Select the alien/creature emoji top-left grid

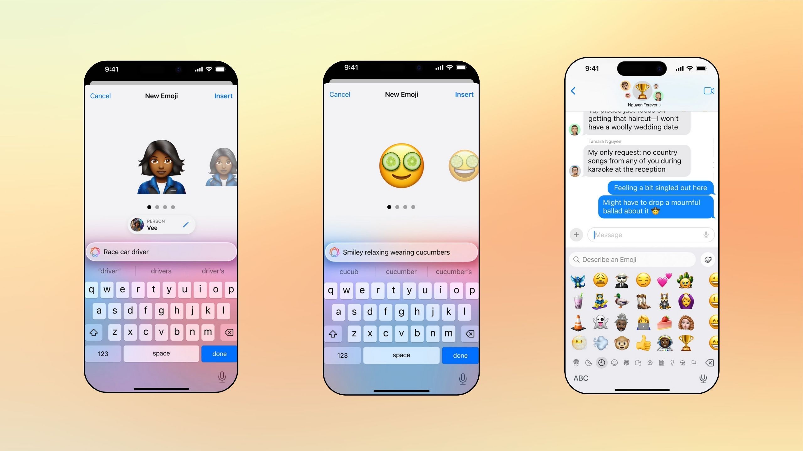click(x=578, y=281)
